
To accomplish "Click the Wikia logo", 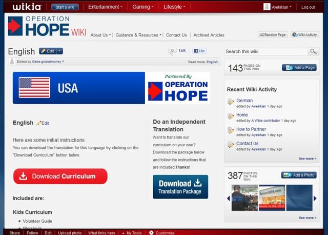I will [27, 7].
